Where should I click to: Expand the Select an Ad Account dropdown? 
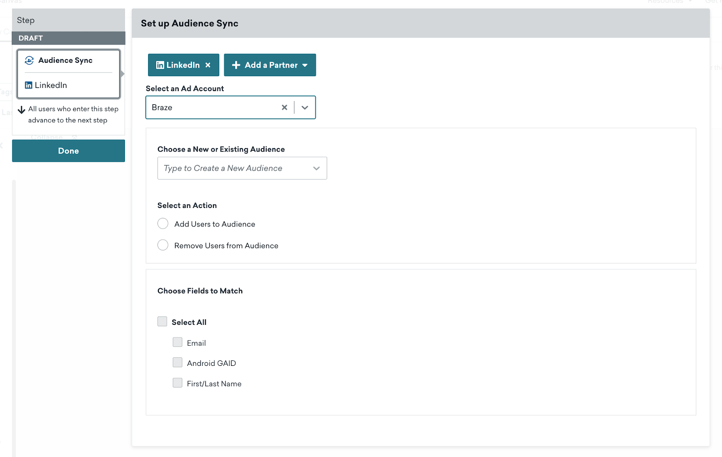coord(305,107)
